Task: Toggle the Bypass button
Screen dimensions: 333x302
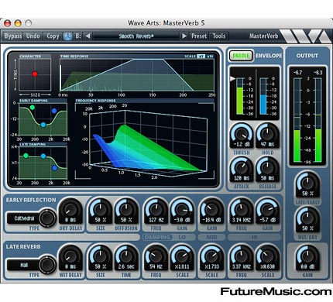Action: [13, 36]
